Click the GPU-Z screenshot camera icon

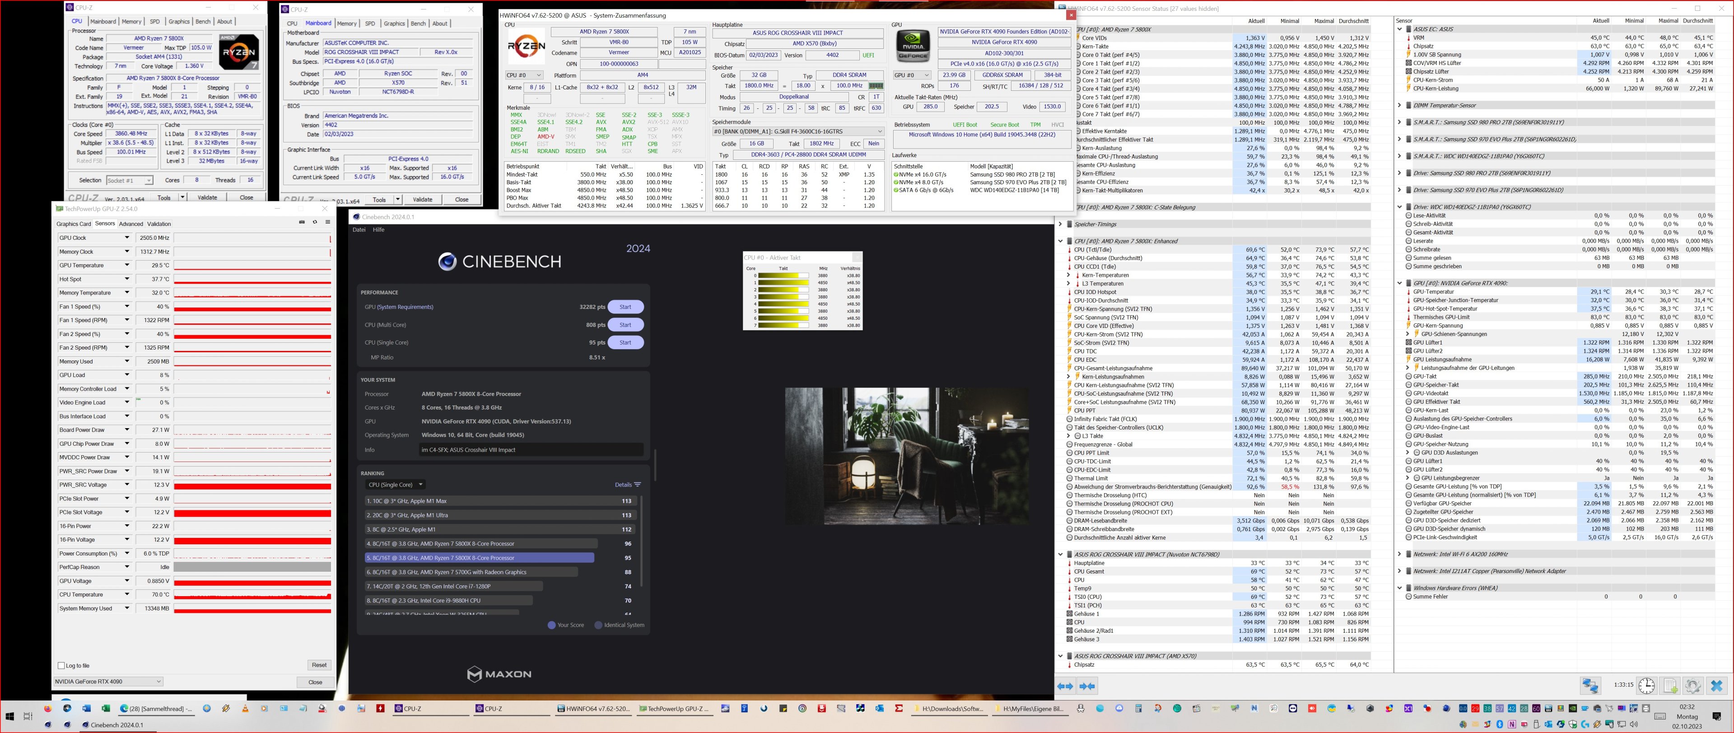click(x=302, y=222)
